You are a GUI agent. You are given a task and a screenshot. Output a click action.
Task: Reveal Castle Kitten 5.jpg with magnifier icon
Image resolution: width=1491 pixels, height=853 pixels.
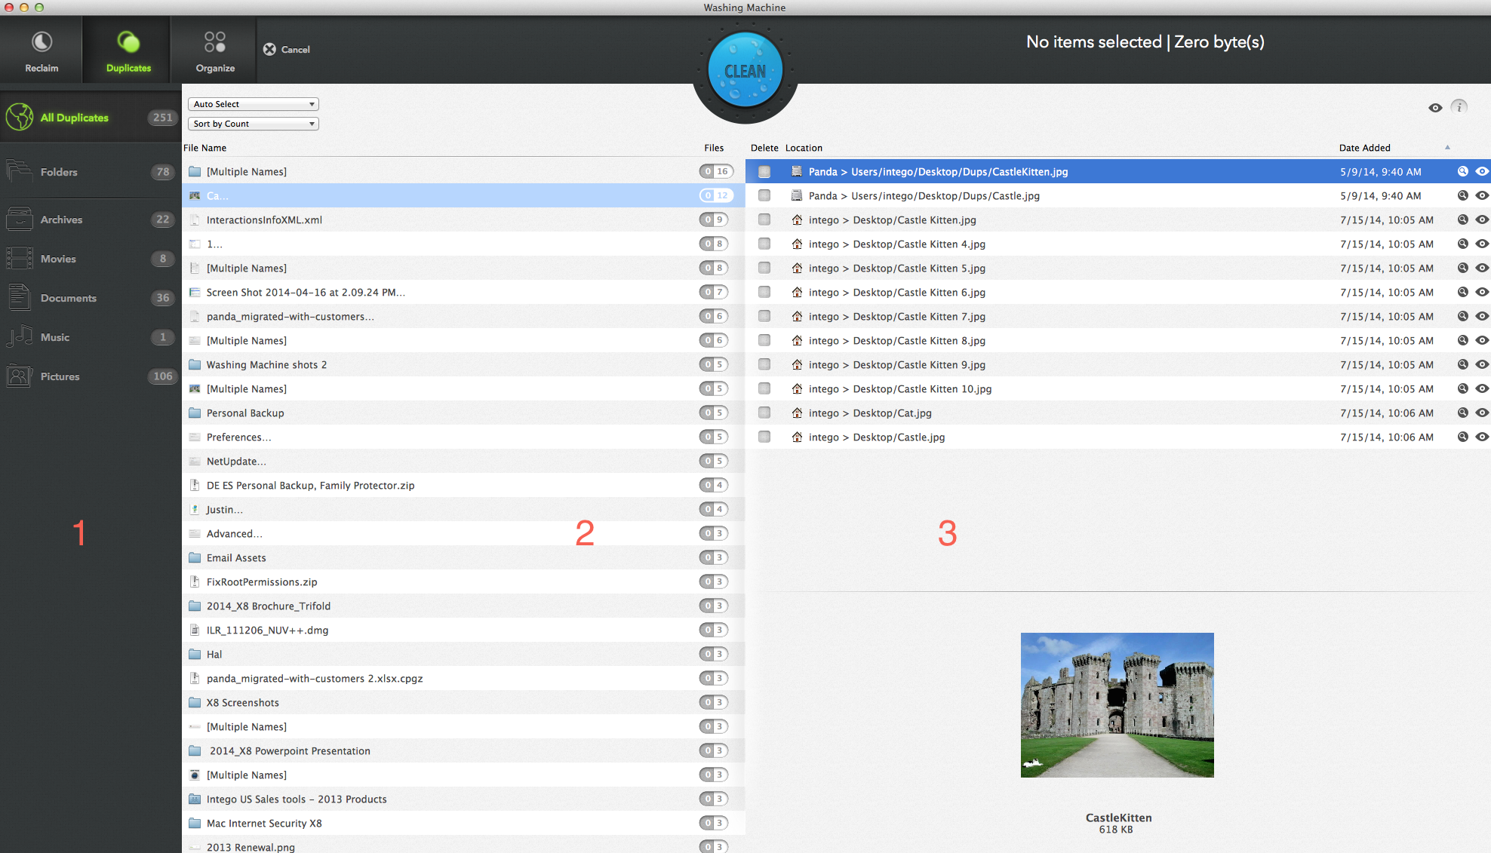pyautogui.click(x=1462, y=268)
